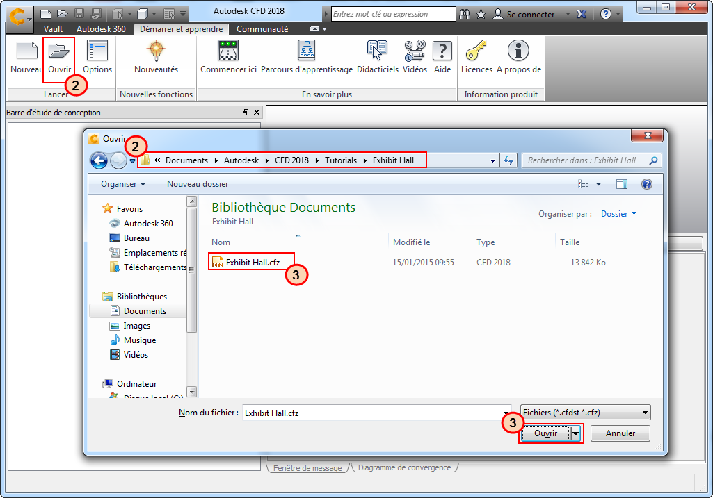Switch to Fenêtre de message tab
713x498 pixels.
[x=307, y=468]
